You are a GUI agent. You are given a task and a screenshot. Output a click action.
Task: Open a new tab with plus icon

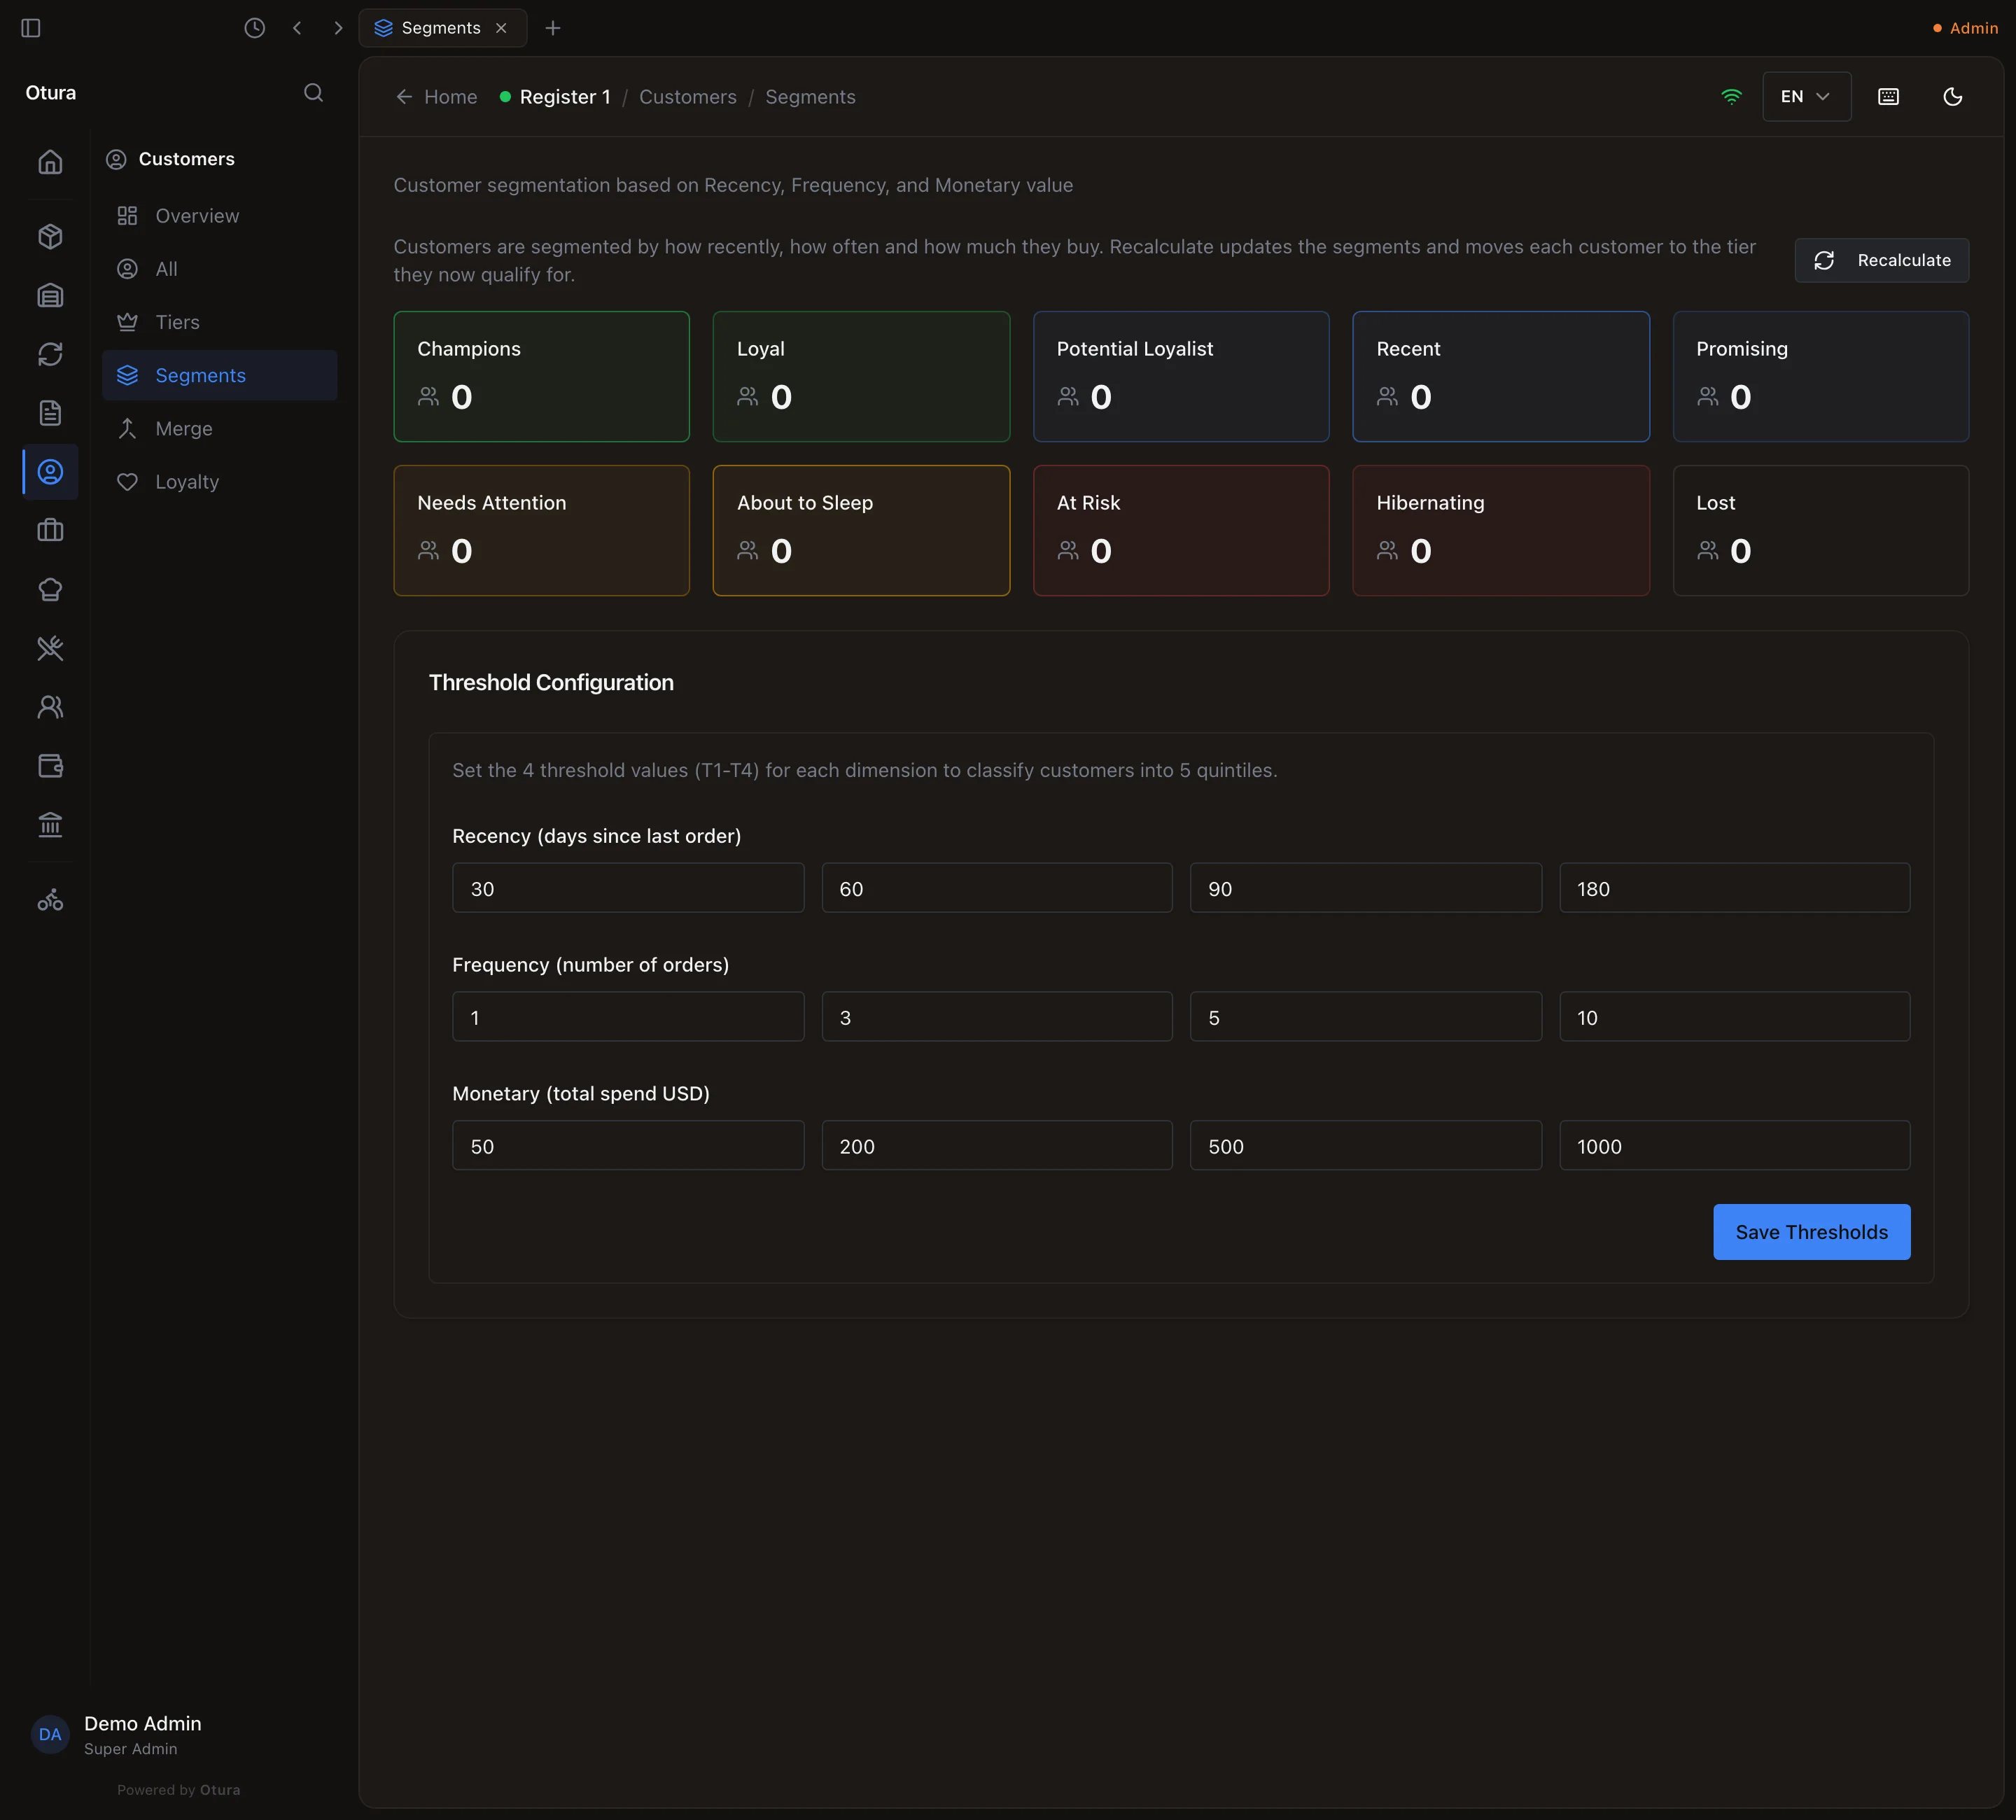click(553, 28)
